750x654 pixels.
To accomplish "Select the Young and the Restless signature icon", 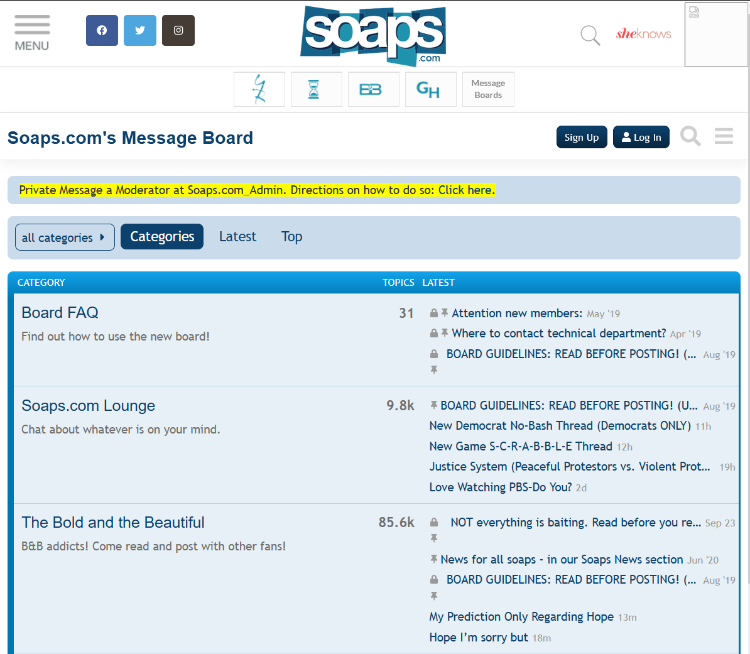I will coord(259,89).
